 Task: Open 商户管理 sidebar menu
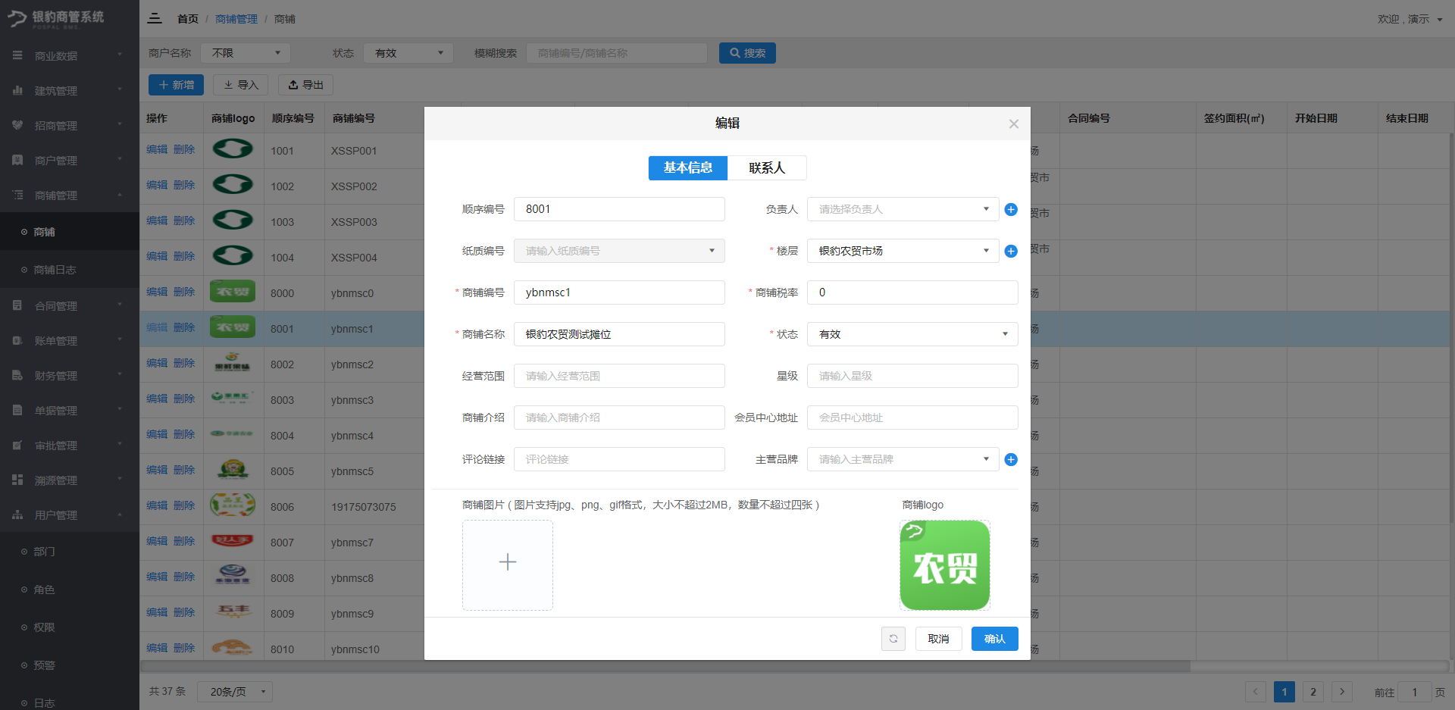point(70,160)
